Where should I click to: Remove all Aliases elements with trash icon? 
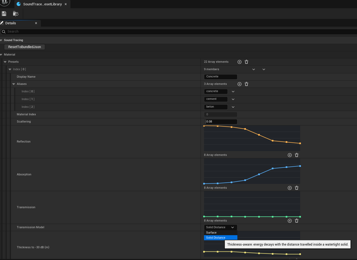[246, 84]
